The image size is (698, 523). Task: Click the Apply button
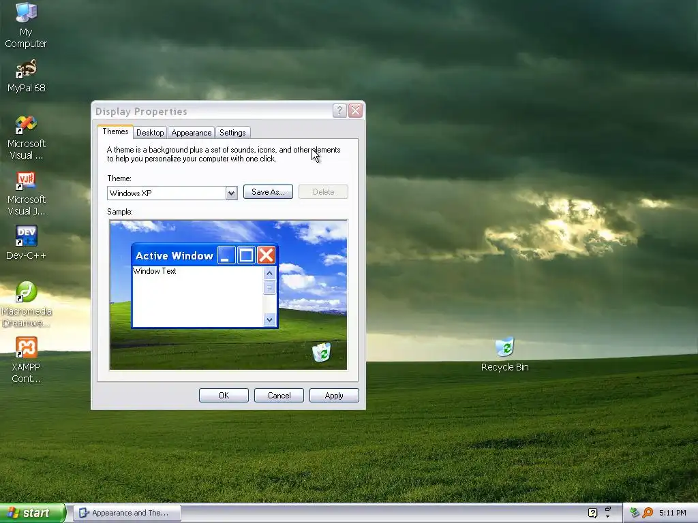(334, 396)
